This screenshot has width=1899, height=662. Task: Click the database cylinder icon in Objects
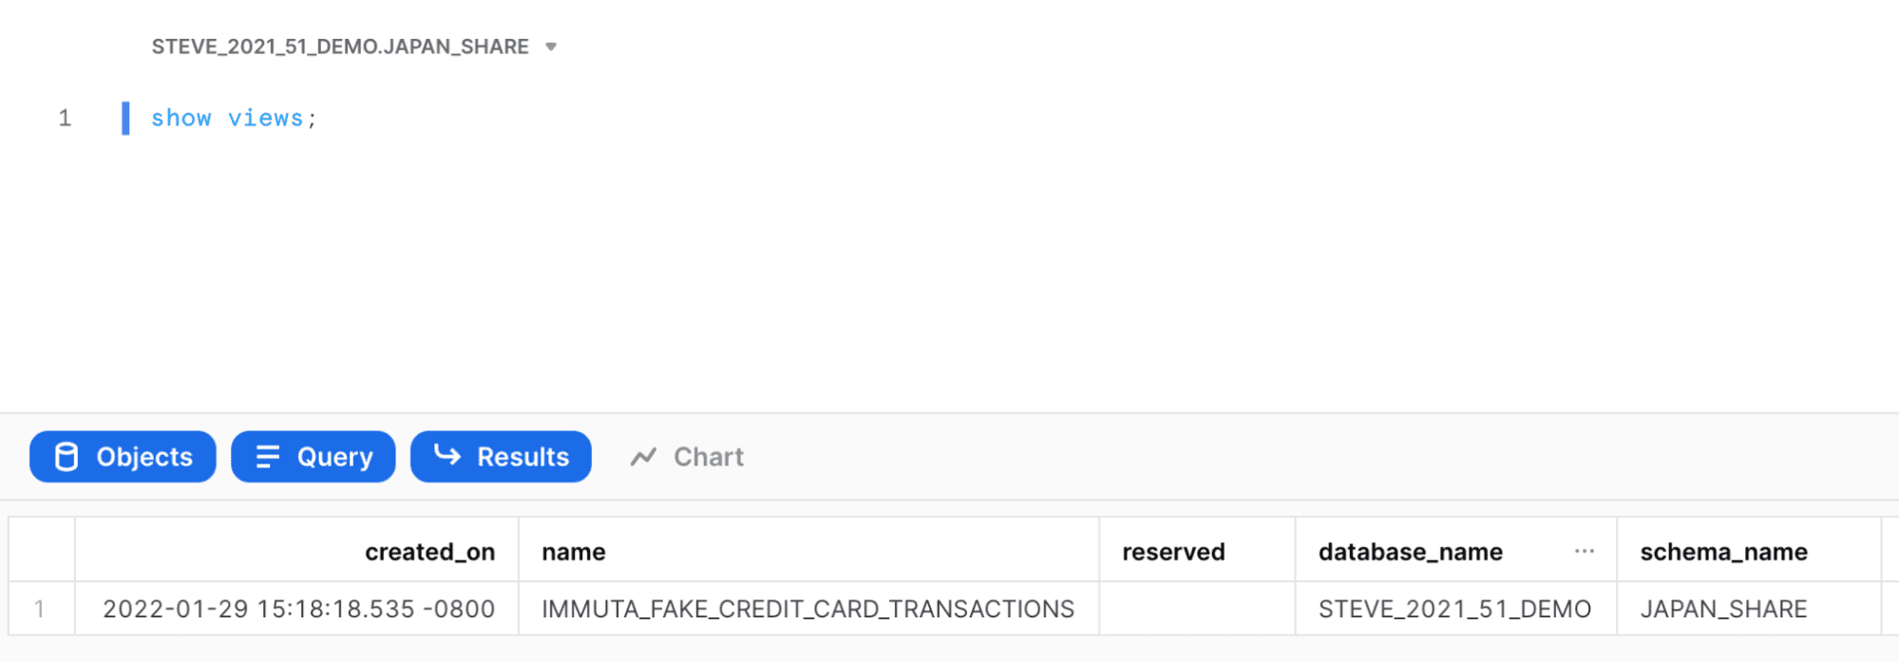tap(66, 457)
